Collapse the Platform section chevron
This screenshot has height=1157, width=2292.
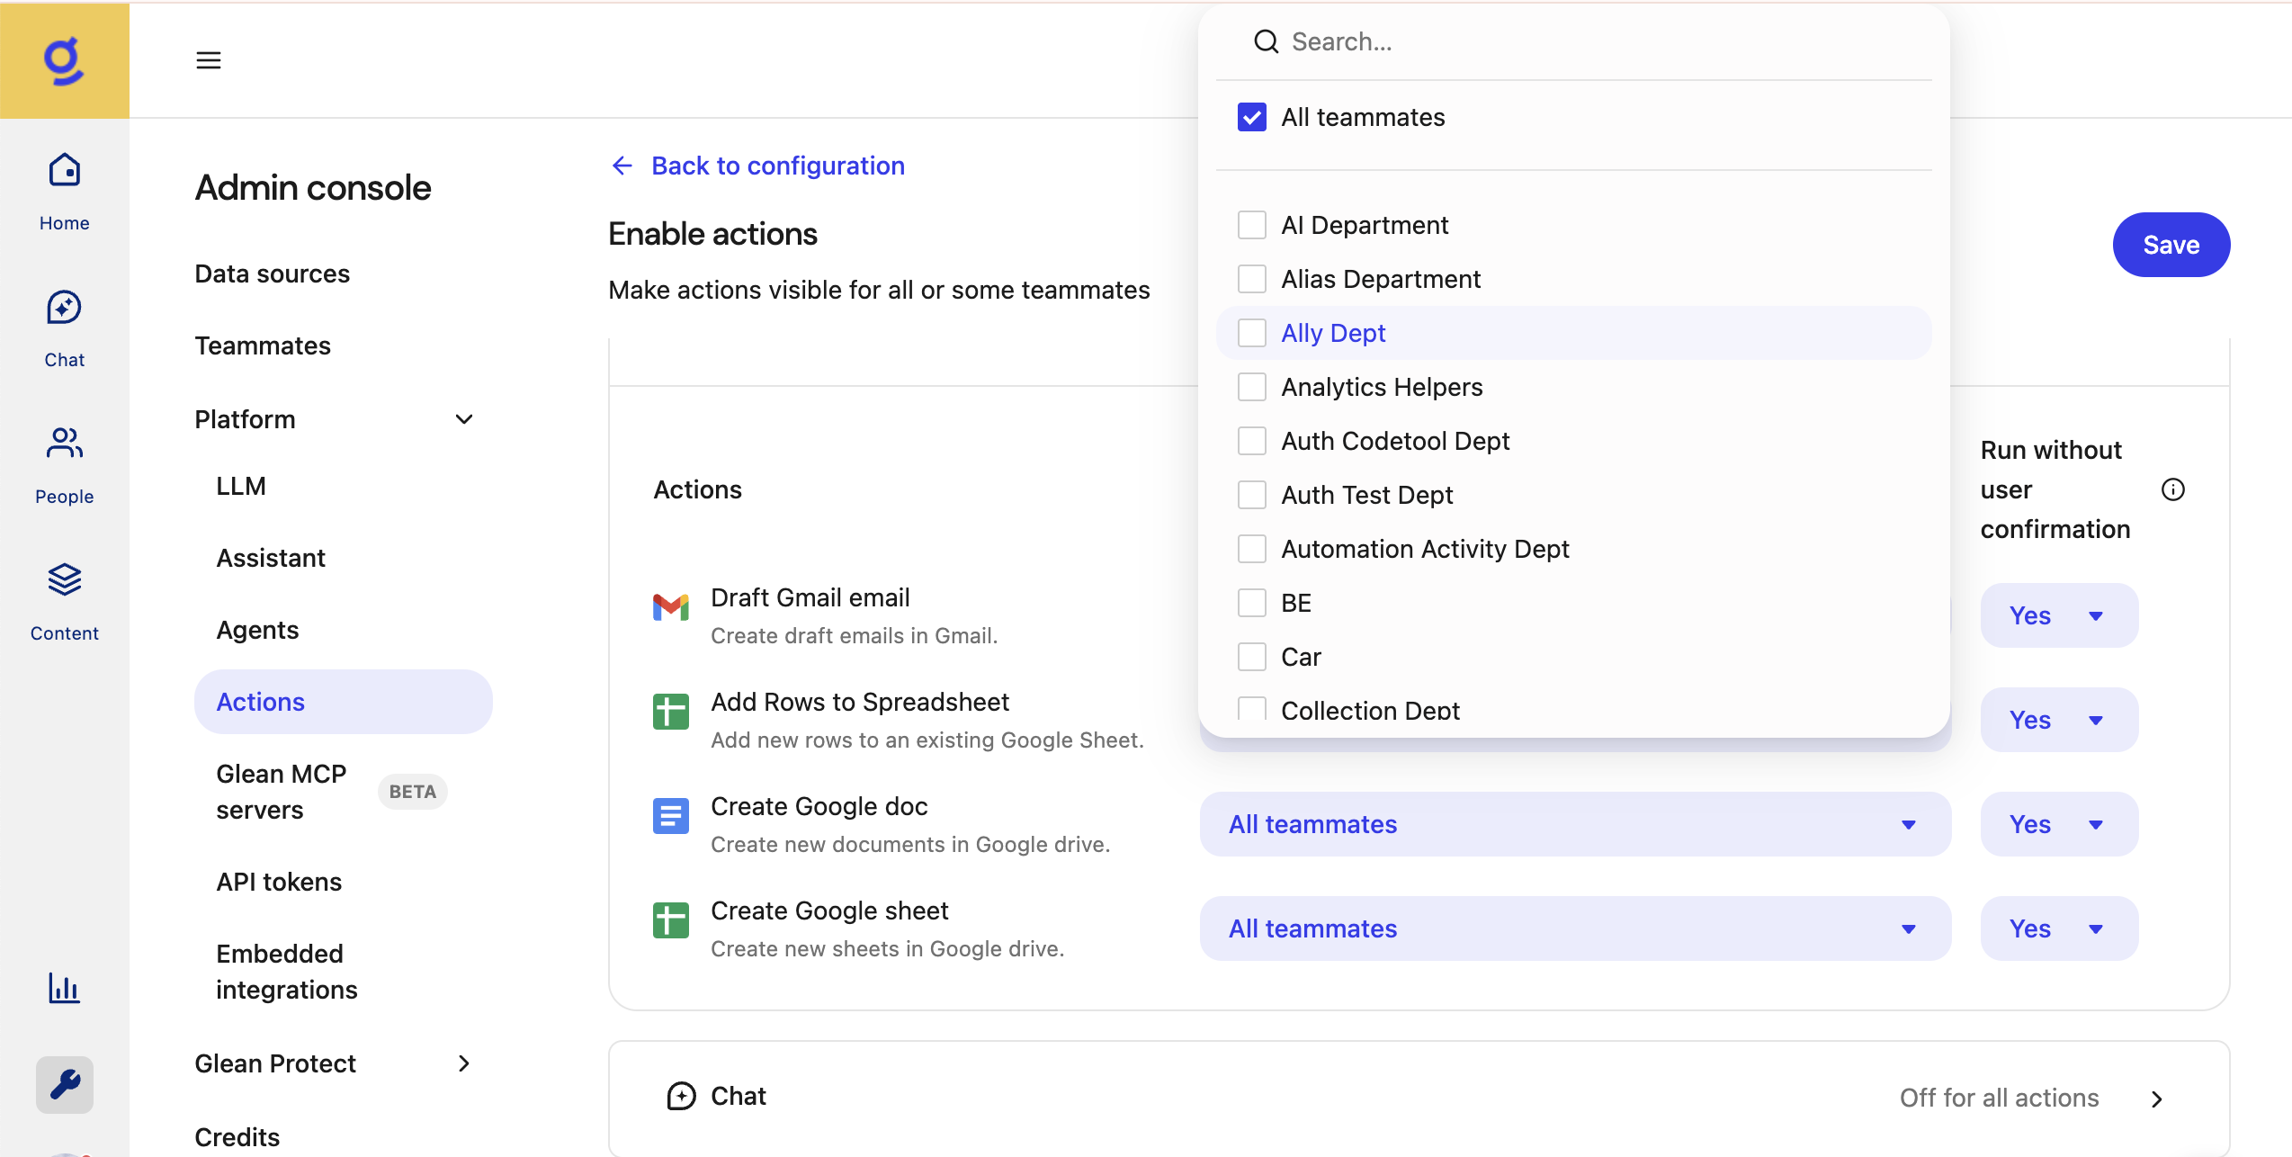pos(464,419)
